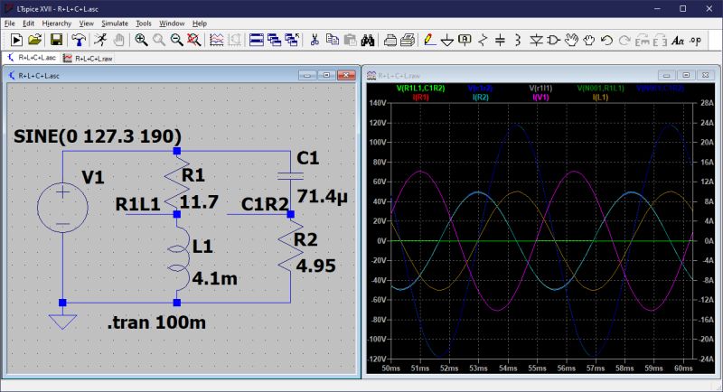
Task: Click the V(R1L1,C1R2) trace label
Action: point(420,88)
